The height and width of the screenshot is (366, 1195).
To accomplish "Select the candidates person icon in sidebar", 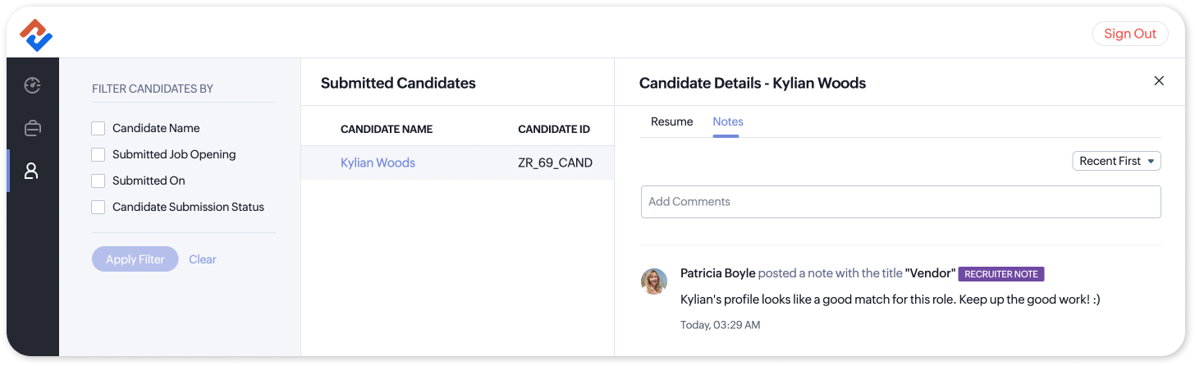I will point(32,171).
